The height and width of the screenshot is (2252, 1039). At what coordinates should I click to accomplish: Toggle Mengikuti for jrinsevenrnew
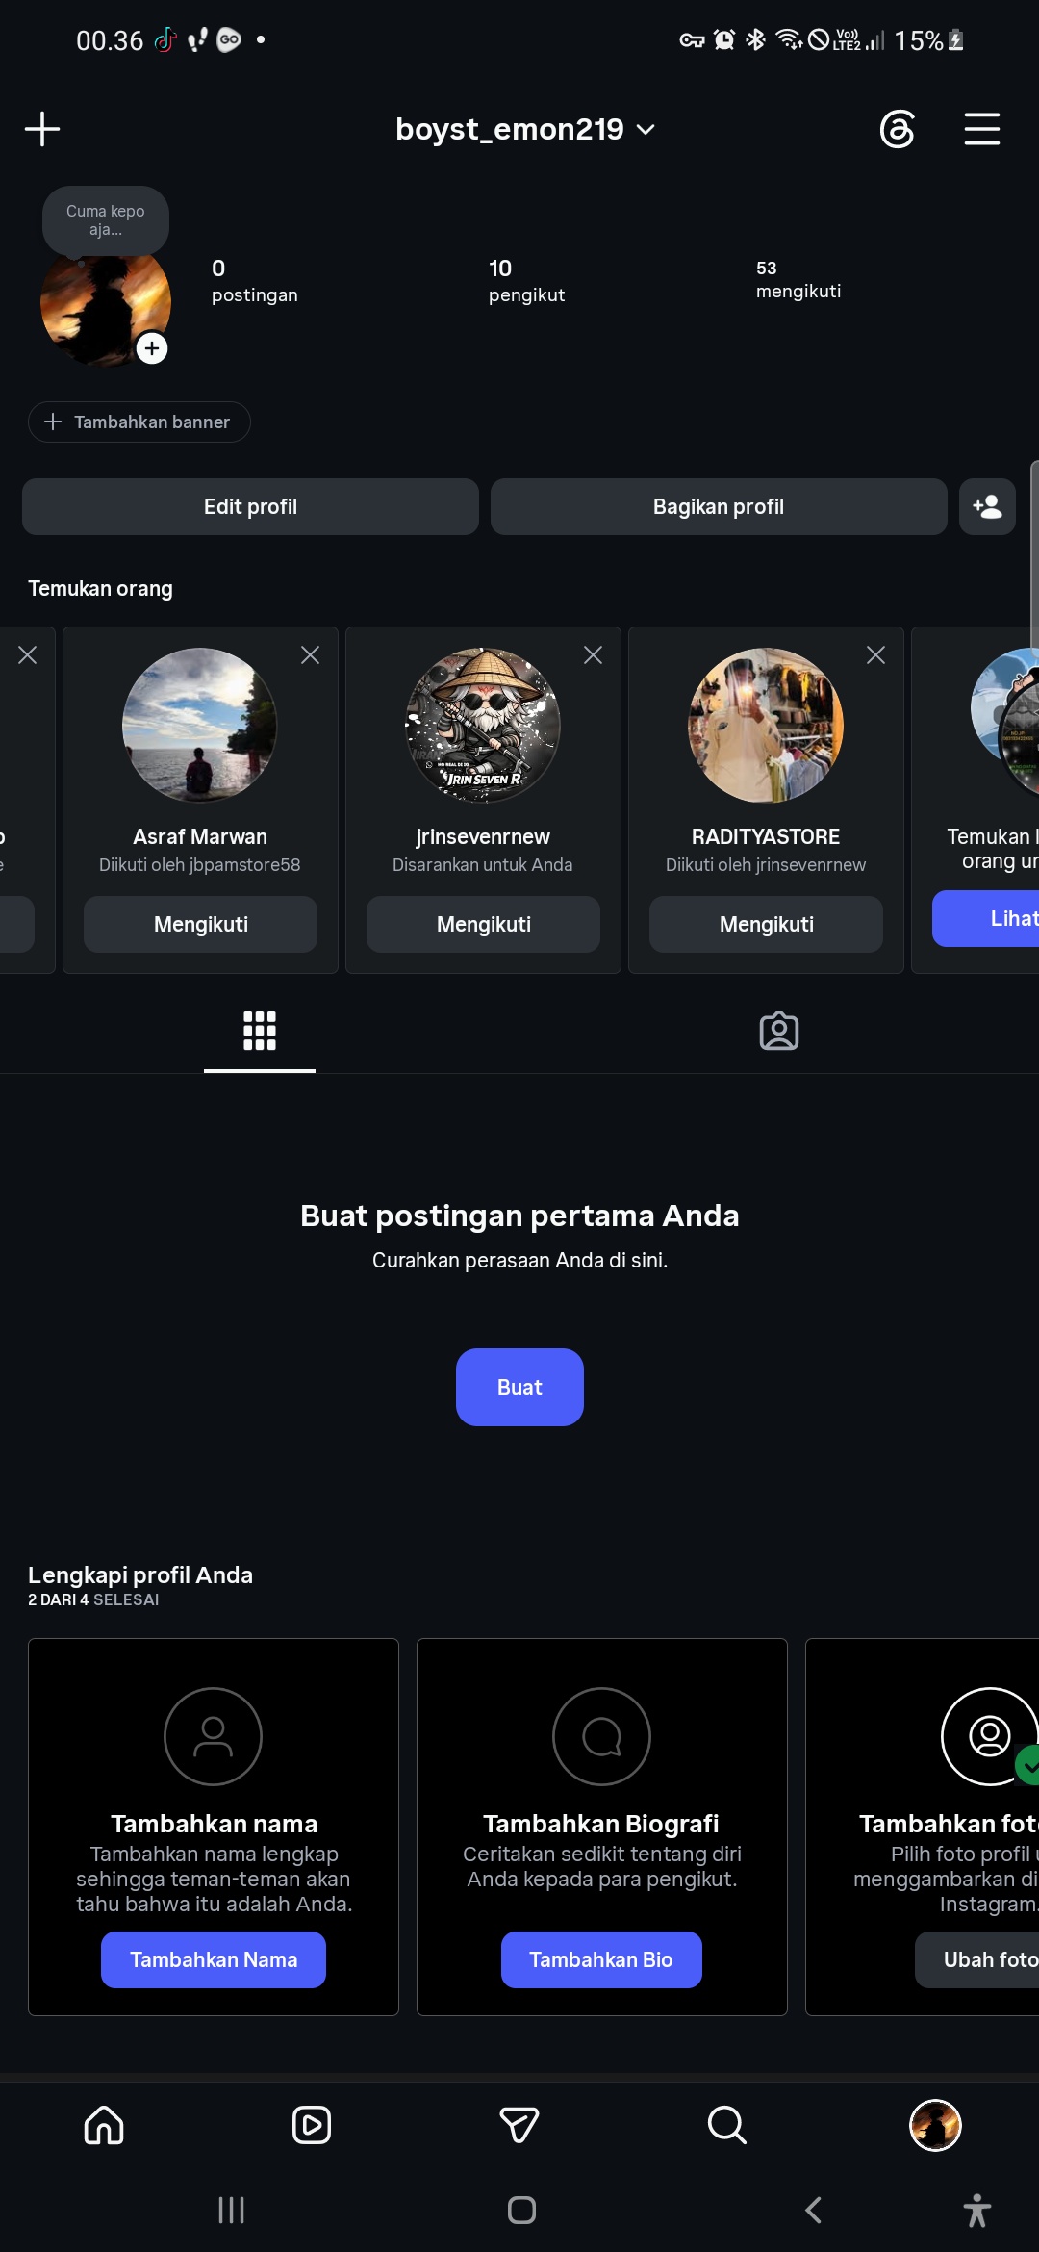click(483, 924)
